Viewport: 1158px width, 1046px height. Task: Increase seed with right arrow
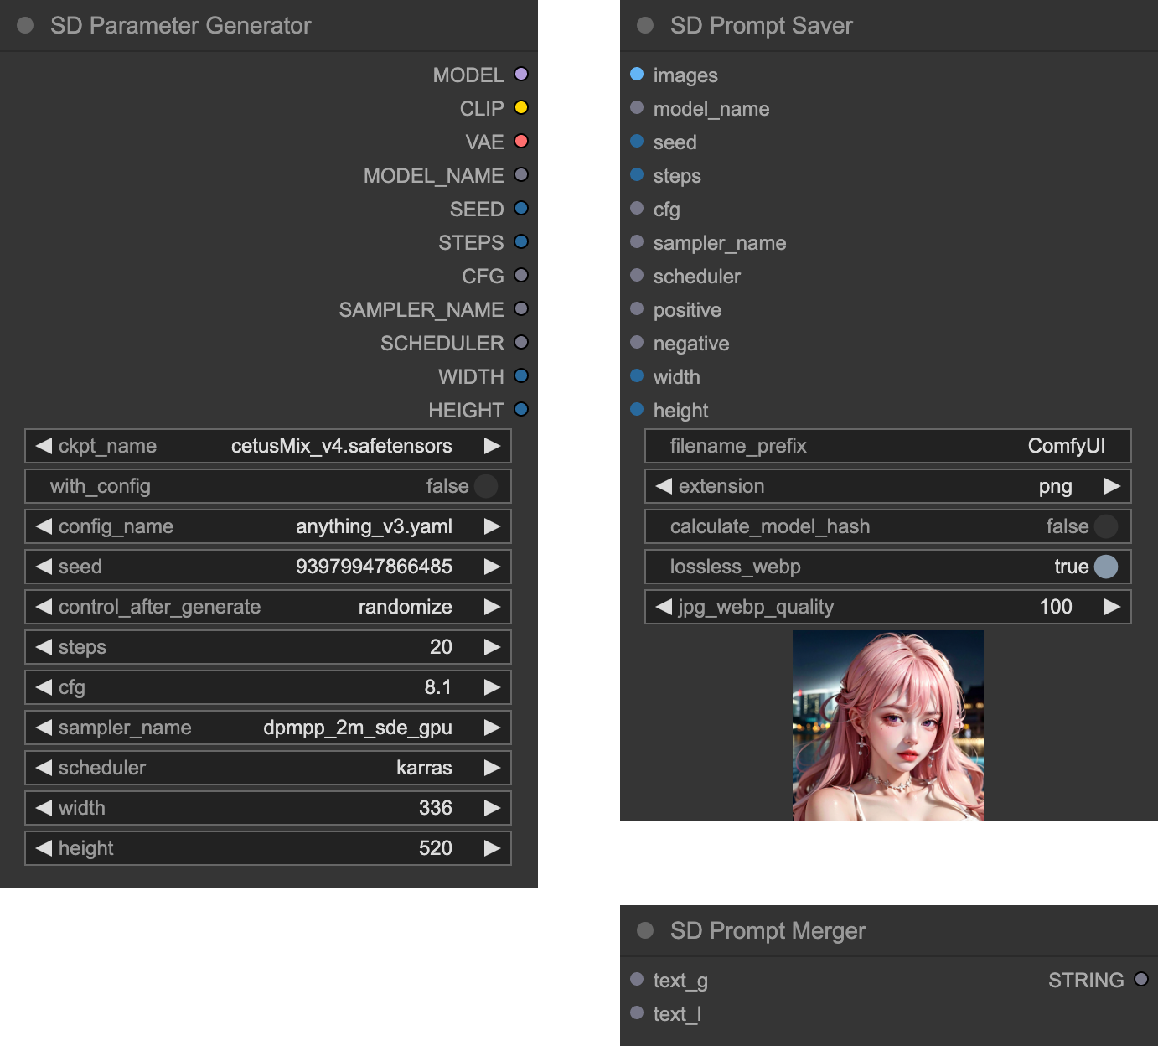(493, 567)
